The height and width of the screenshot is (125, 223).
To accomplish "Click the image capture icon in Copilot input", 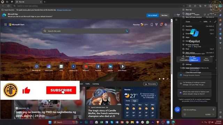I will (x=185, y=114).
